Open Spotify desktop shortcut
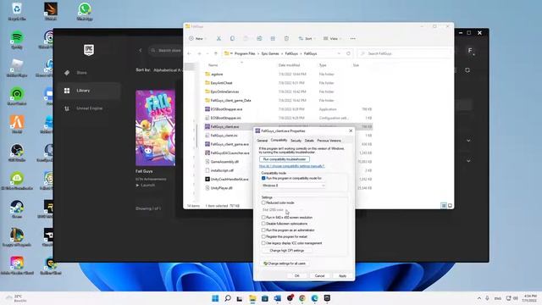Image resolution: width=542 pixels, height=305 pixels. [17, 40]
